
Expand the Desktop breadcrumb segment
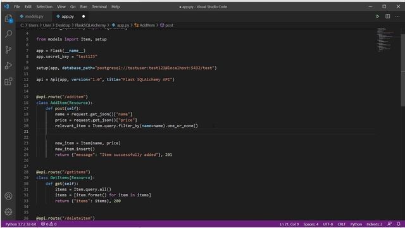click(63, 25)
